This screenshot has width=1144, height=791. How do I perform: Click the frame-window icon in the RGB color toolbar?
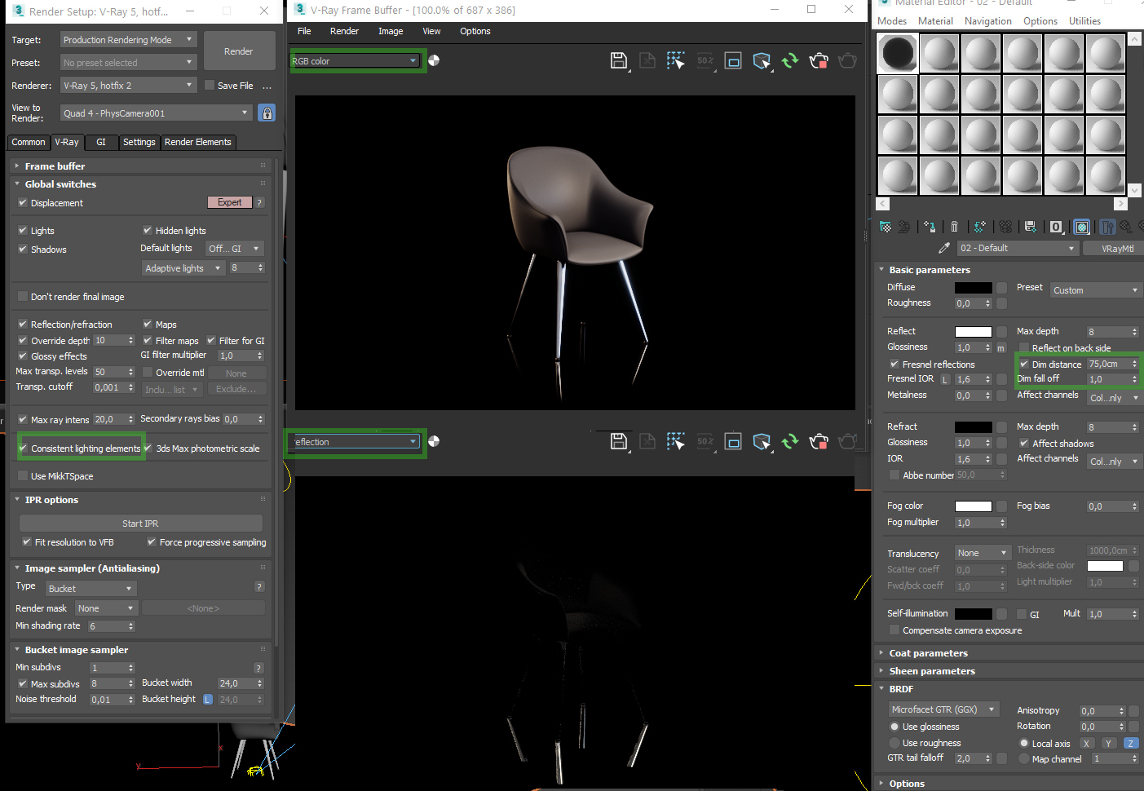click(x=733, y=60)
